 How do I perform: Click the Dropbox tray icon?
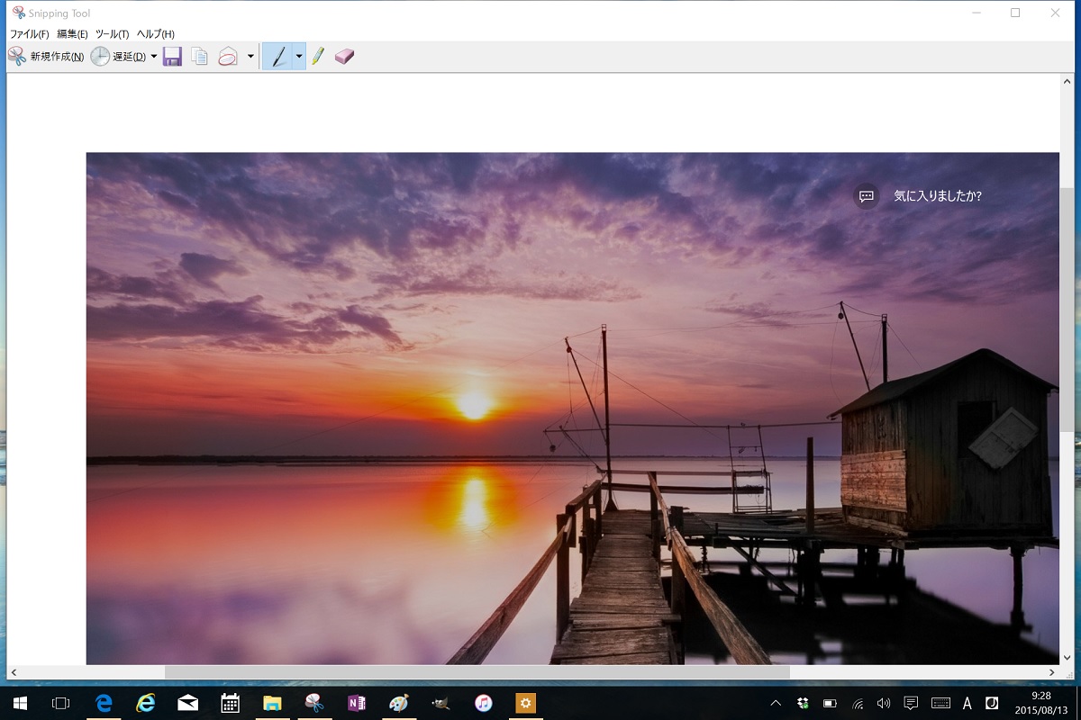tap(803, 703)
